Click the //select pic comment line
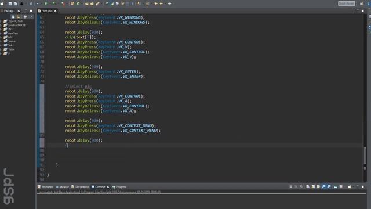 pos(78,87)
